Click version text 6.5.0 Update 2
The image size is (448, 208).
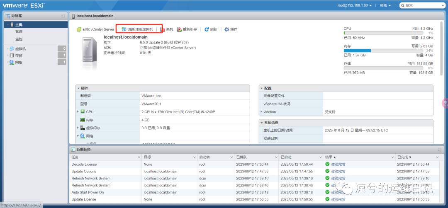164,42
